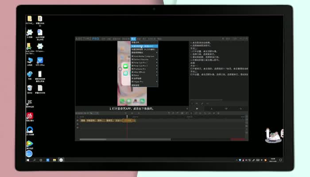Image resolution: width=310 pixels, height=177 pixels.
Task: Expand the After Effects submenu arrow
Action: click(157, 72)
